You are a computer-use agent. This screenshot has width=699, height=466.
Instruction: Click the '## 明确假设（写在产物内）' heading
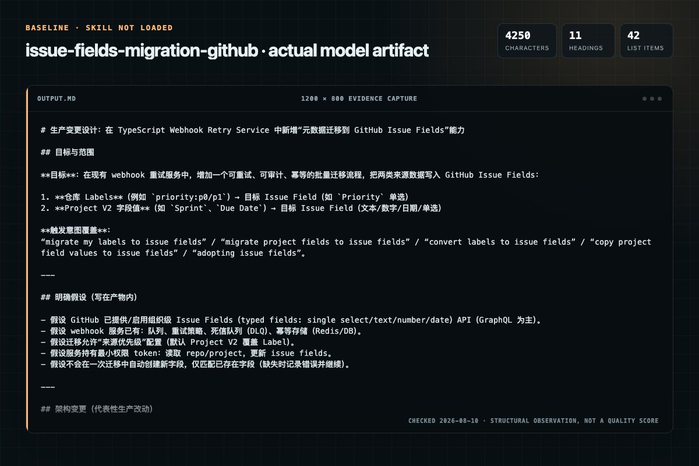point(89,297)
